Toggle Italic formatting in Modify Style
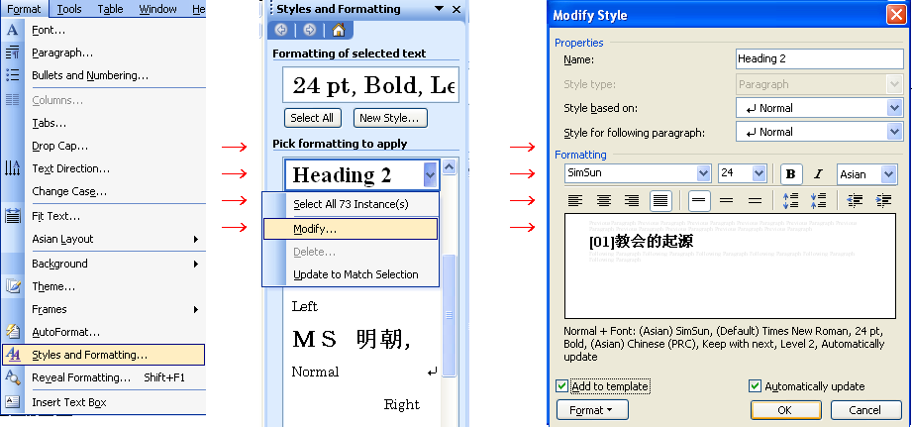 818,174
